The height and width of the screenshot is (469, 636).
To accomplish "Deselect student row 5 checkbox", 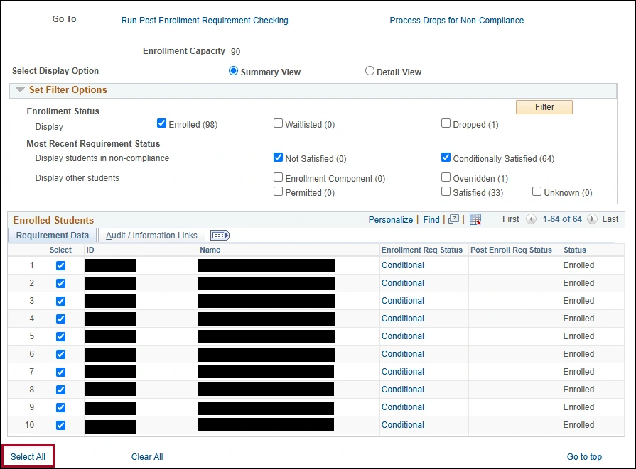I will (60, 336).
